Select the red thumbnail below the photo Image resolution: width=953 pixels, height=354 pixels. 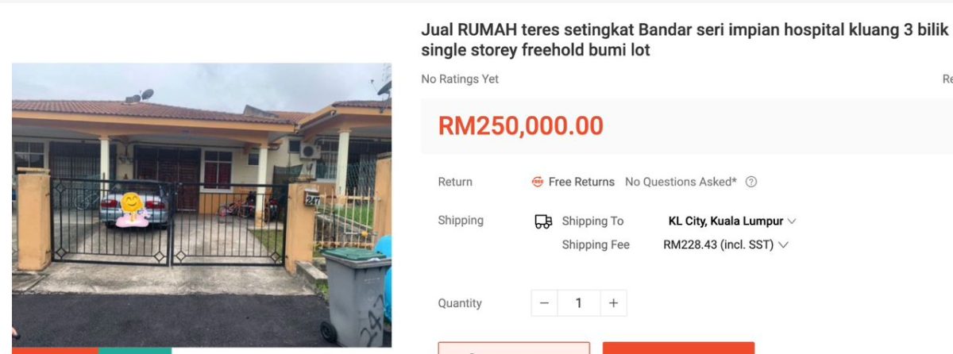pyautogui.click(x=55, y=351)
